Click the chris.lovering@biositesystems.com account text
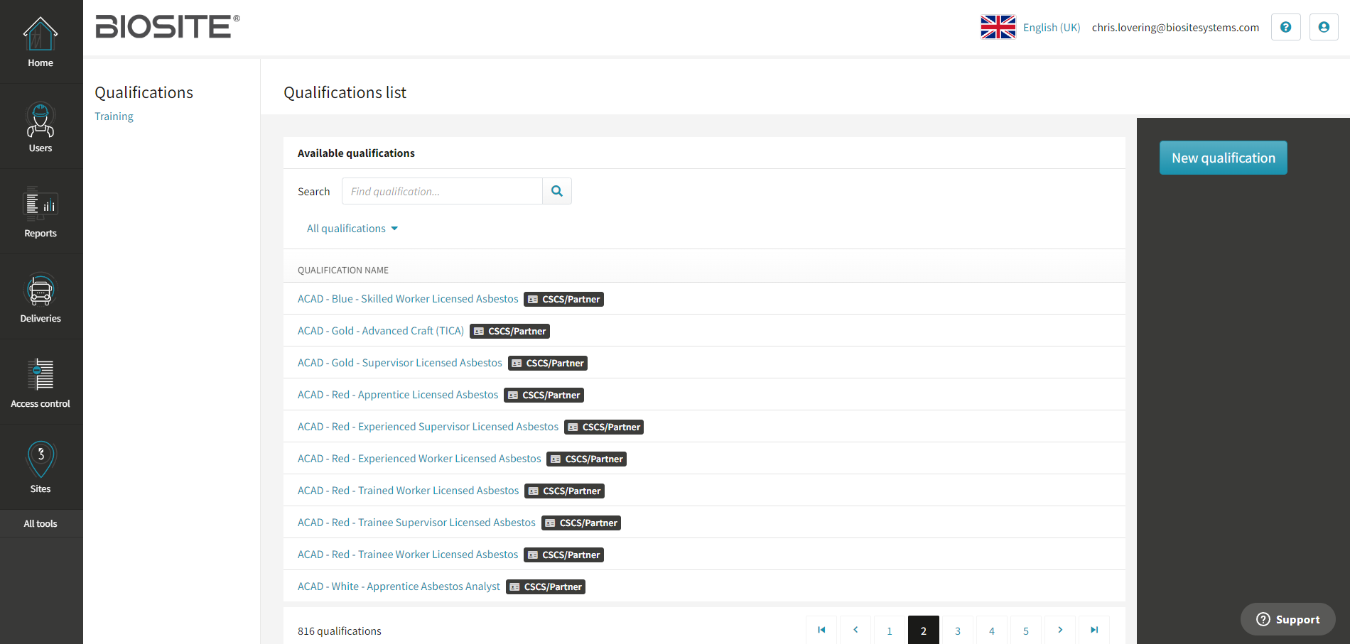The image size is (1350, 644). pyautogui.click(x=1175, y=28)
